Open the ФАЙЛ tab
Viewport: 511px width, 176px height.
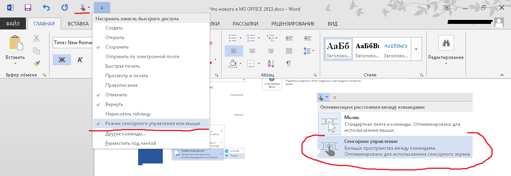tap(13, 23)
